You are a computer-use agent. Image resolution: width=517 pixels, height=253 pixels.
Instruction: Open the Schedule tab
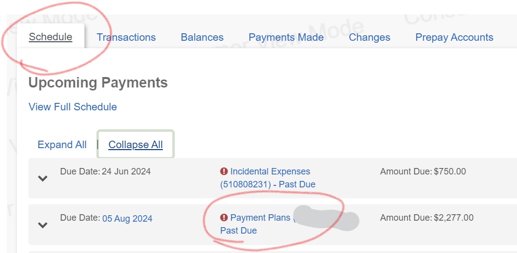click(50, 37)
